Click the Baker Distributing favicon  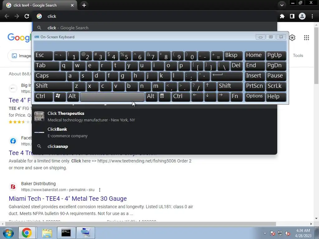tap(13, 187)
